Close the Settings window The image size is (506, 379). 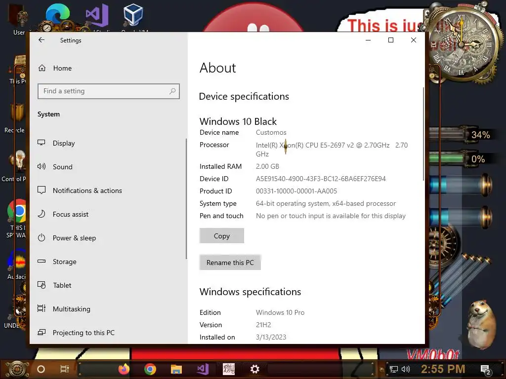(x=414, y=40)
